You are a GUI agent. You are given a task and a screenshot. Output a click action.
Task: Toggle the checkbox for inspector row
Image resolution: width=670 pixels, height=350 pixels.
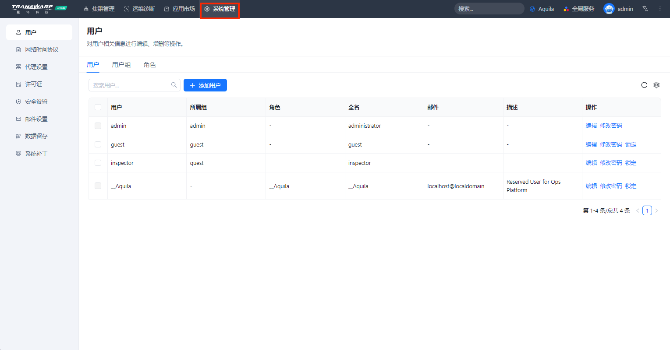pyautogui.click(x=98, y=163)
